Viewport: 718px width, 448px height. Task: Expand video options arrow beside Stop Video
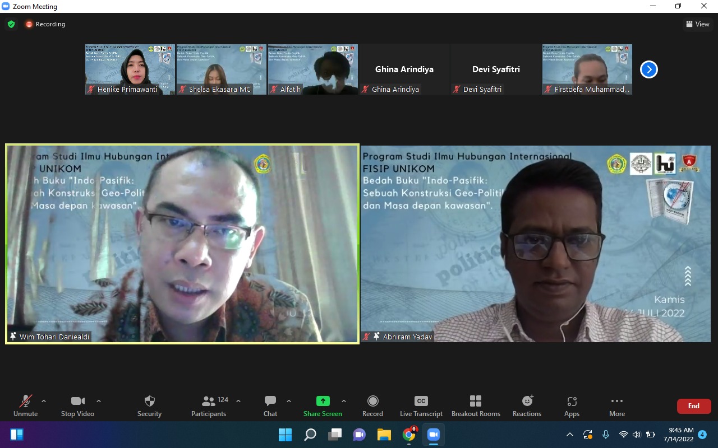[99, 401]
